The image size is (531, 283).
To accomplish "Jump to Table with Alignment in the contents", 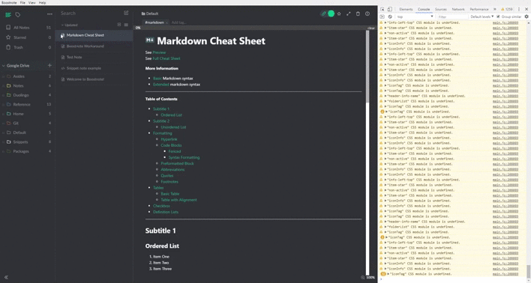I will click(x=178, y=200).
